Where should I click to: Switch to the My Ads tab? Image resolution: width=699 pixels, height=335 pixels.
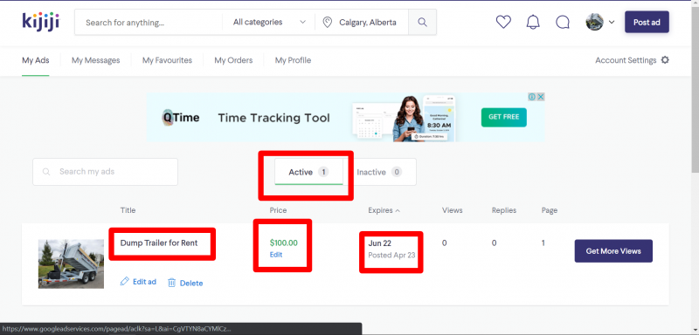point(36,60)
